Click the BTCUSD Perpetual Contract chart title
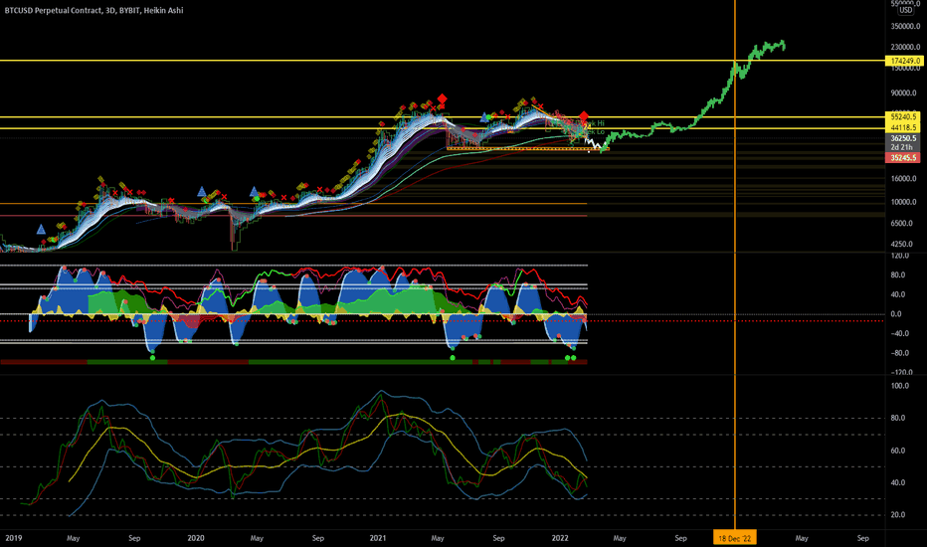Viewport: 927px width, 547px height. coord(94,10)
